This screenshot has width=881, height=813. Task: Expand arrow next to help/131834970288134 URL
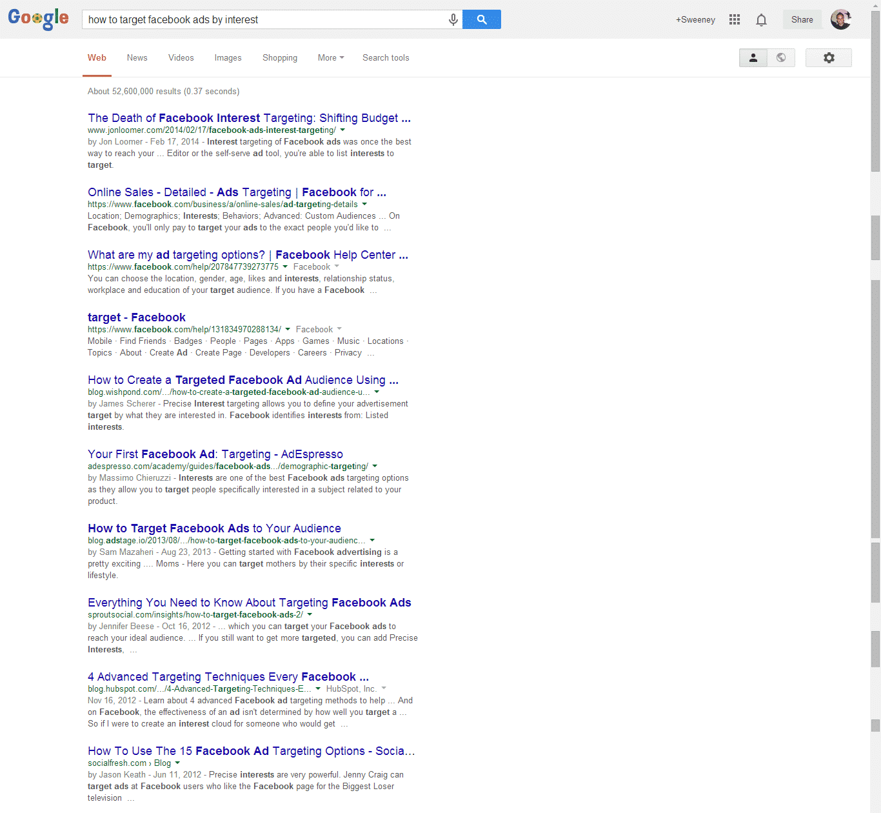288,330
